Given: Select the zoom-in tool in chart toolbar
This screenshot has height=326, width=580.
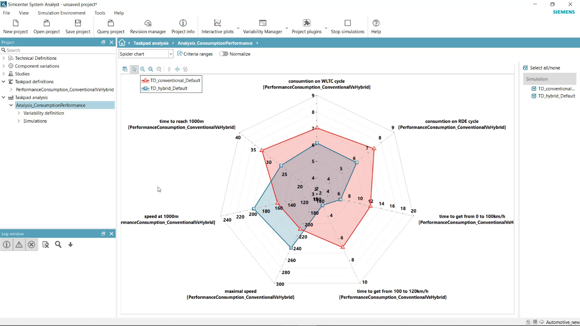Looking at the screenshot, I should coord(142,69).
